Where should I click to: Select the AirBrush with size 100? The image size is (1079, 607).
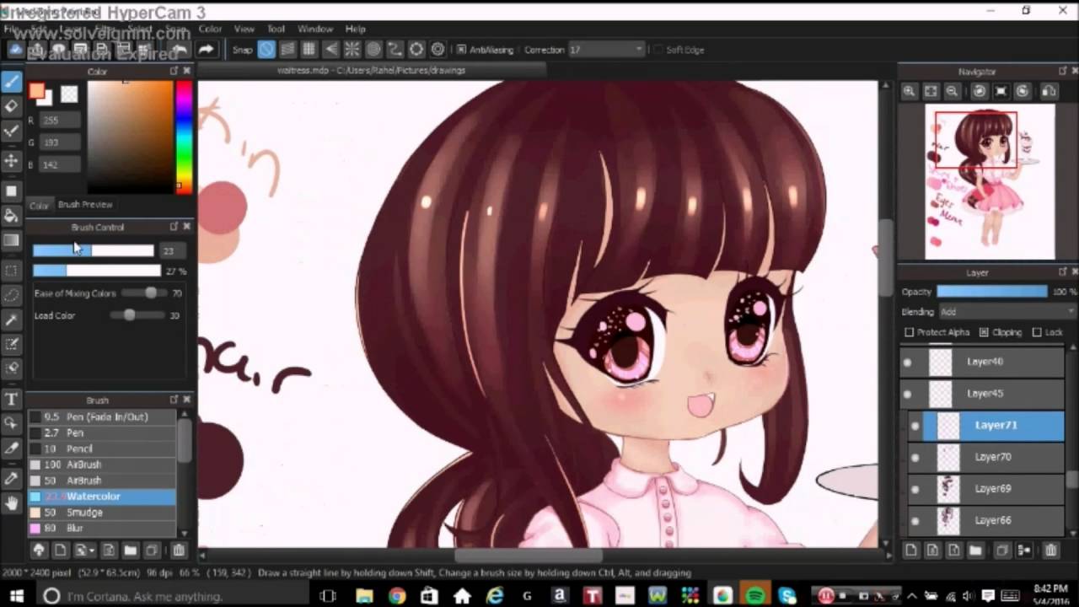(x=101, y=465)
